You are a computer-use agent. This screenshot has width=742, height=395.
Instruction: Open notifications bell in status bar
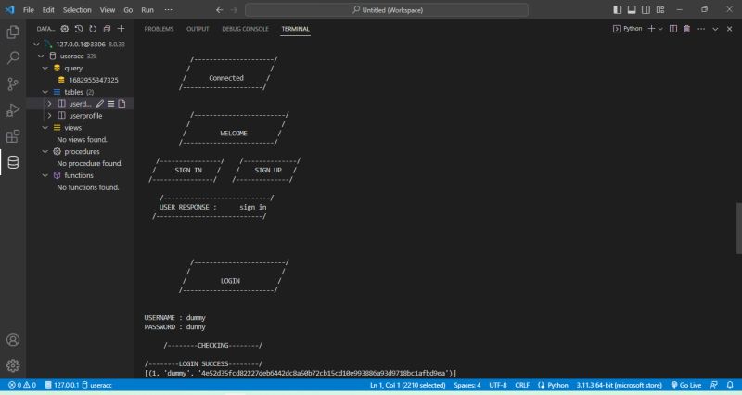(x=730, y=385)
